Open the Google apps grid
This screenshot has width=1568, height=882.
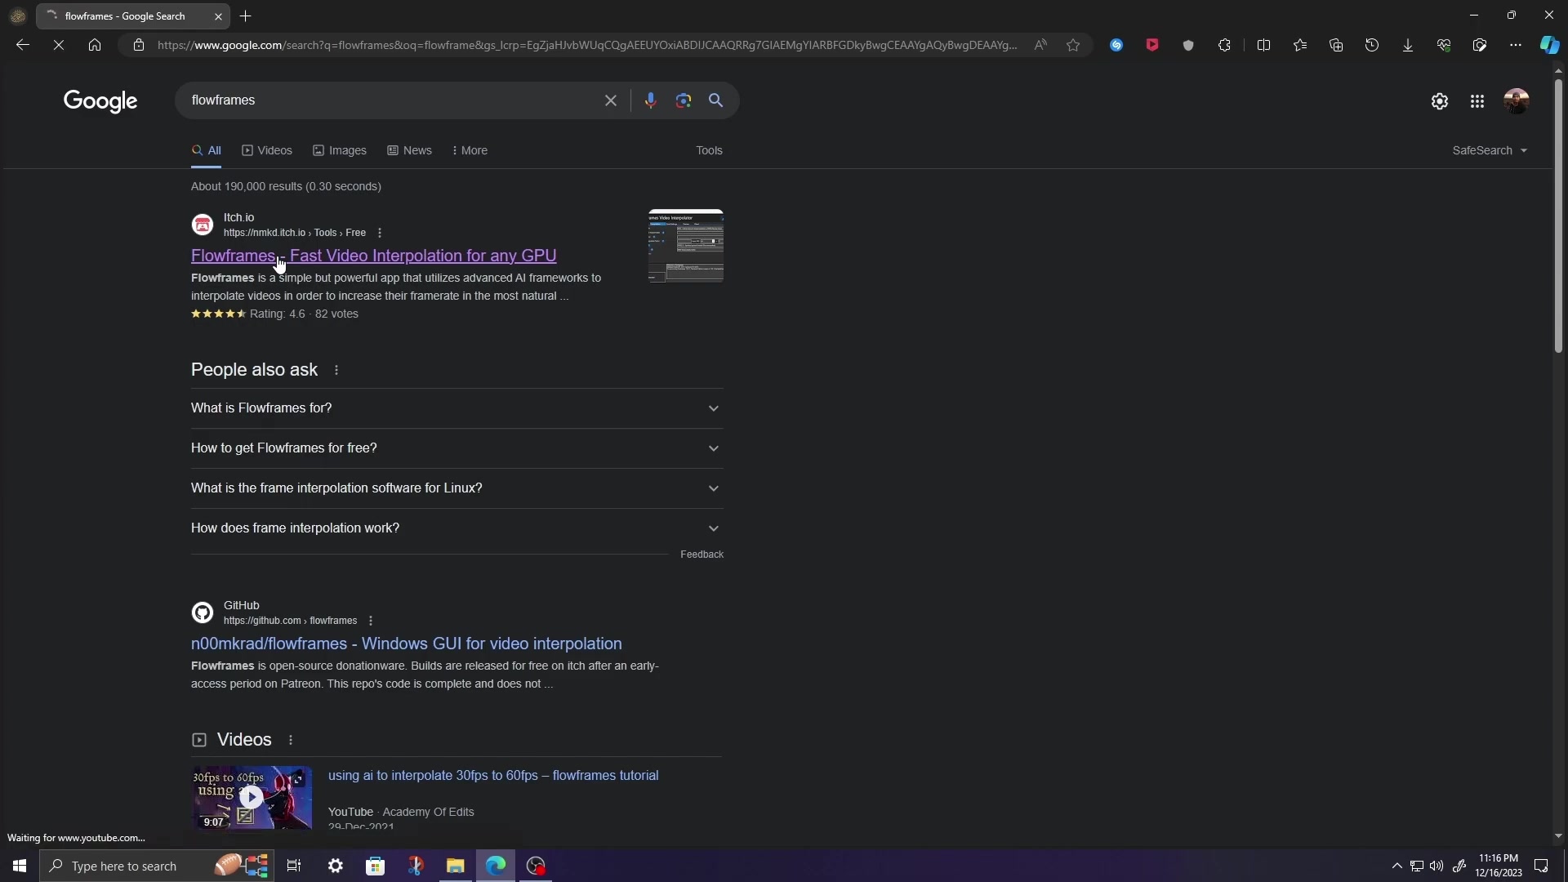[x=1477, y=101]
